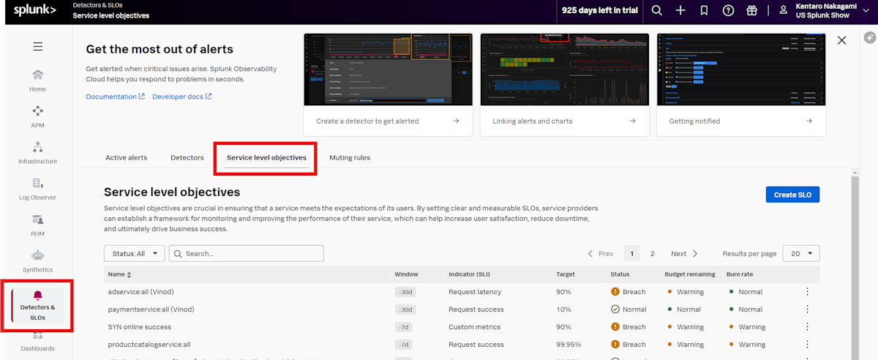The image size is (878, 360).
Task: Toggle the hamburger navigation menu
Action: [x=38, y=47]
